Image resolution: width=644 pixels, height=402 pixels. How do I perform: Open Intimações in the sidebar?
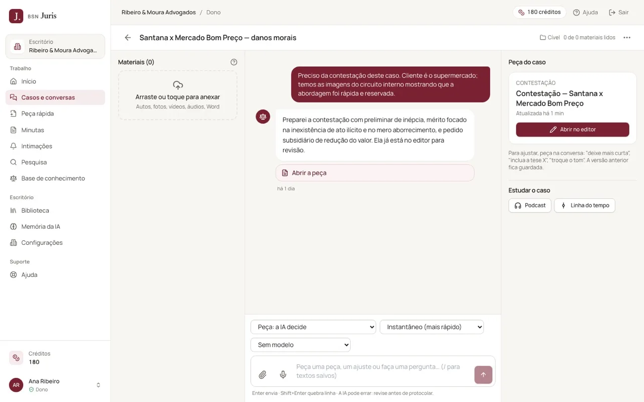(55, 146)
